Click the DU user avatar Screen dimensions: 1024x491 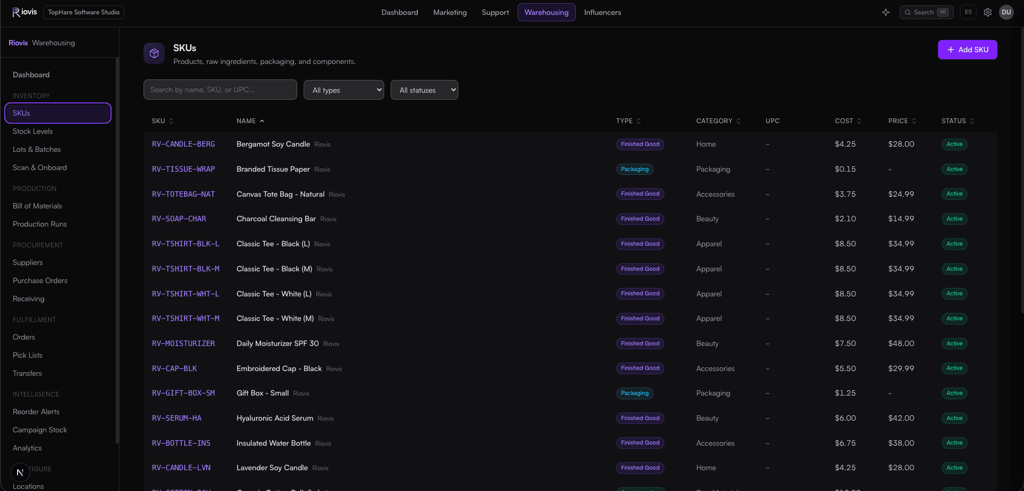[1006, 12]
